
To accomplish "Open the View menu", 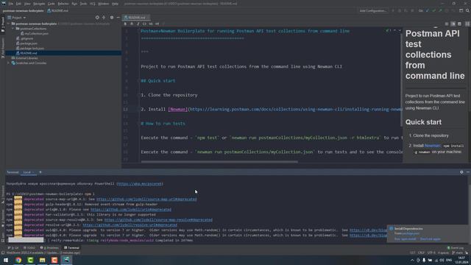I will pos(27,4).
